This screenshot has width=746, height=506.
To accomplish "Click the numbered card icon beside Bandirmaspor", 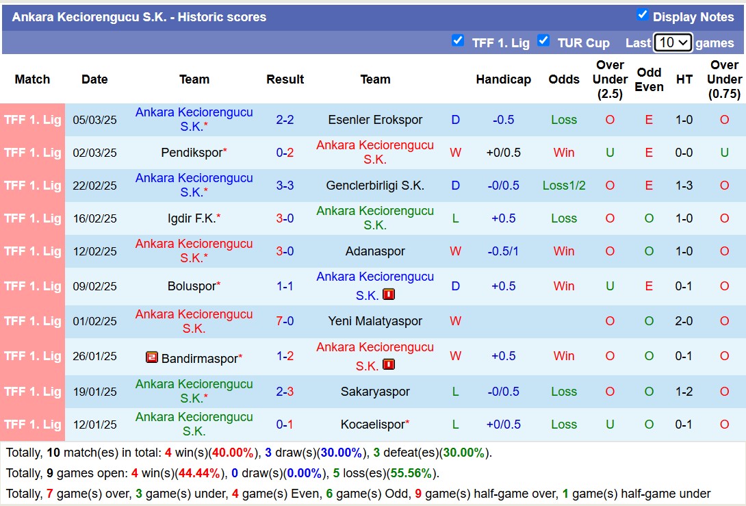I will pyautogui.click(x=152, y=357).
